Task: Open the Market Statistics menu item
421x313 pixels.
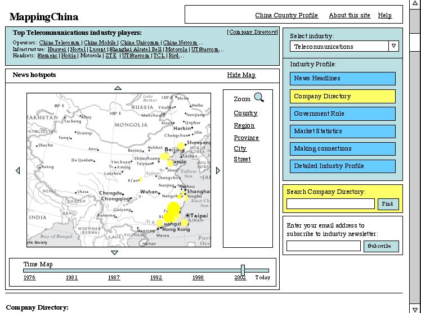Action: pos(343,131)
